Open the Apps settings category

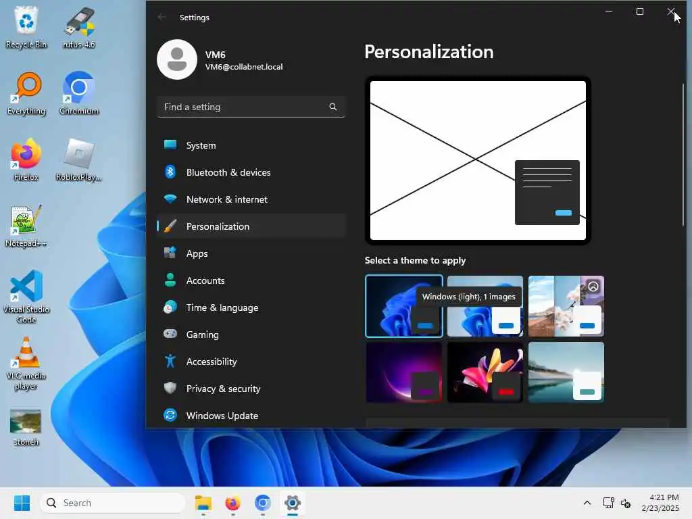tap(251, 253)
